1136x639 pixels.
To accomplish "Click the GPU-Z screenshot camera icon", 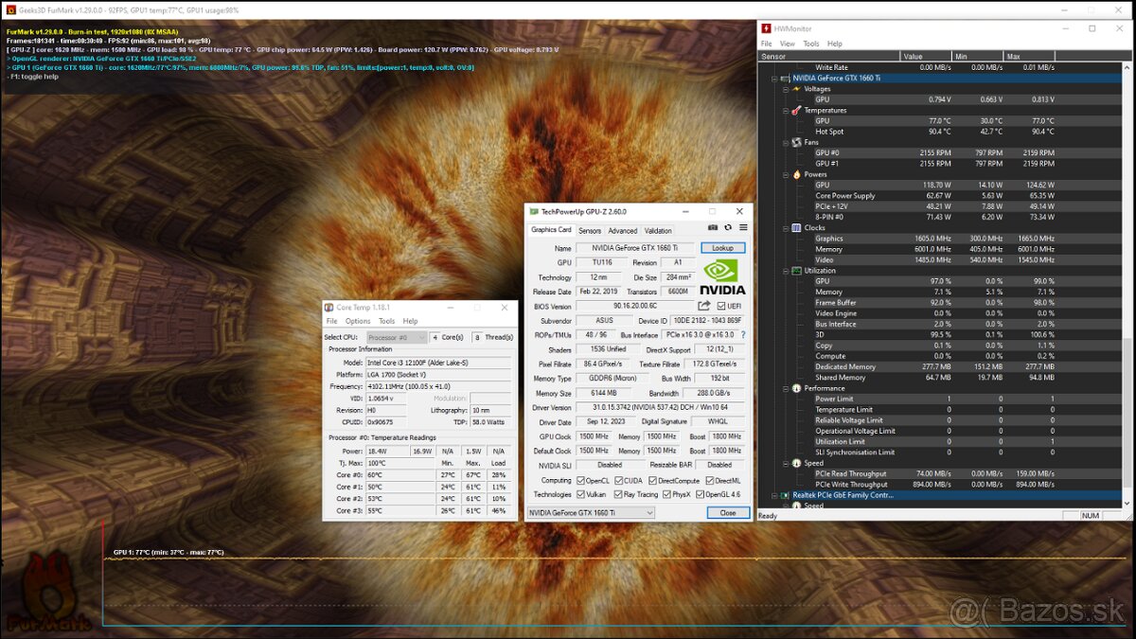I will tap(713, 227).
